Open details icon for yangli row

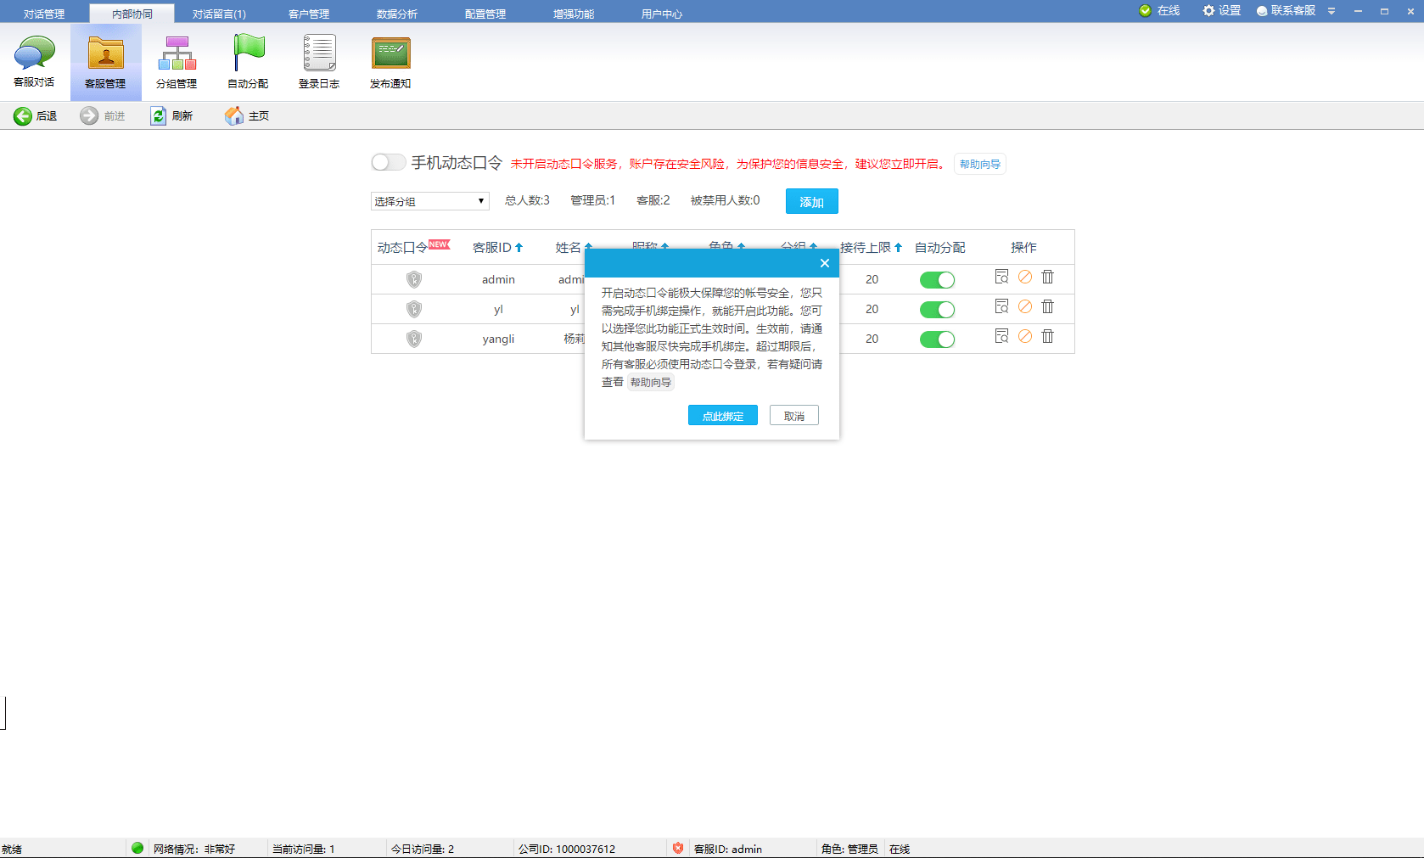click(1001, 337)
